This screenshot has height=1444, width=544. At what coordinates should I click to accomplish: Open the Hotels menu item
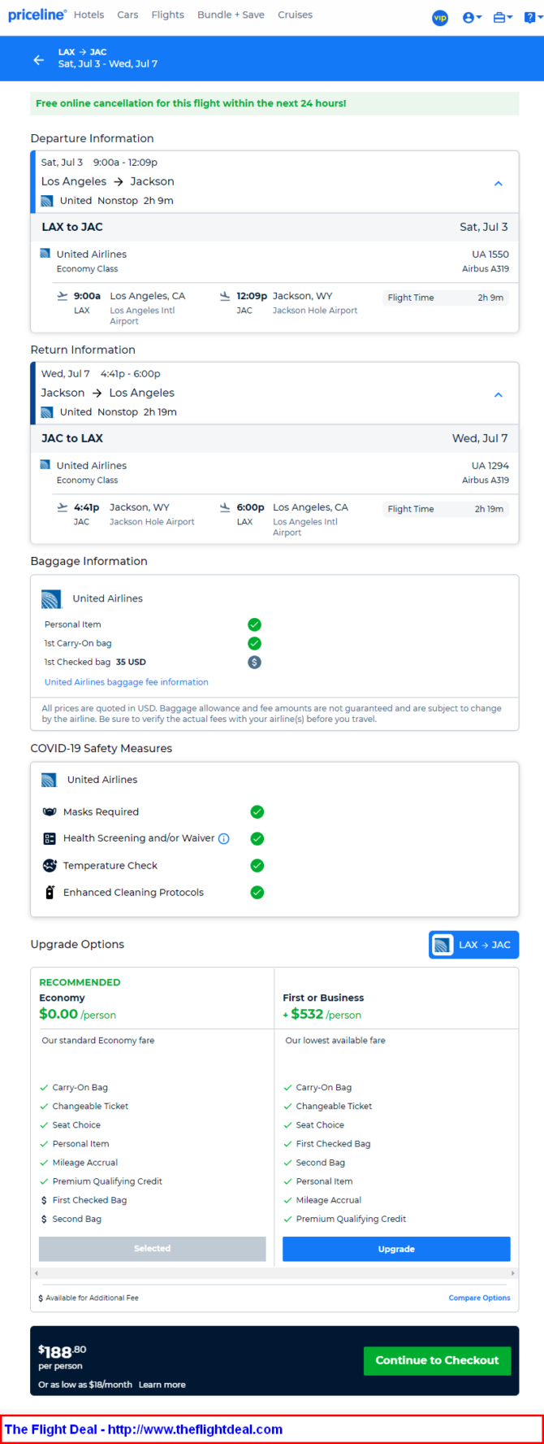tap(89, 15)
